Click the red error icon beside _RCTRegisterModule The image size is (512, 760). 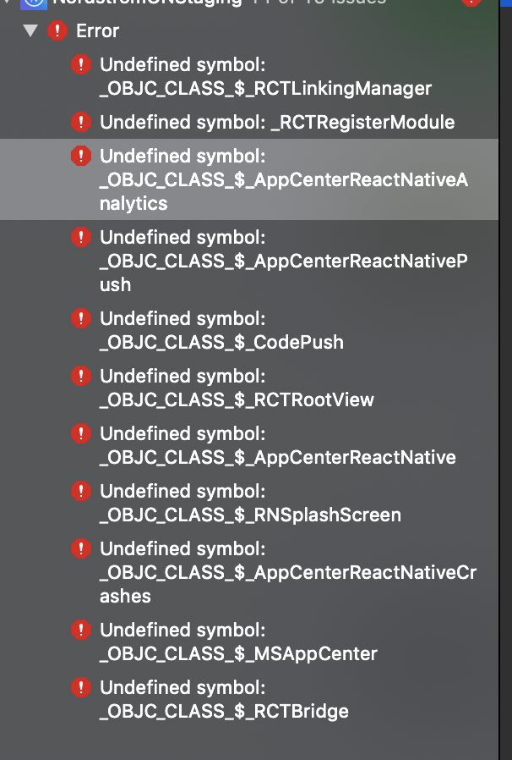(81, 122)
